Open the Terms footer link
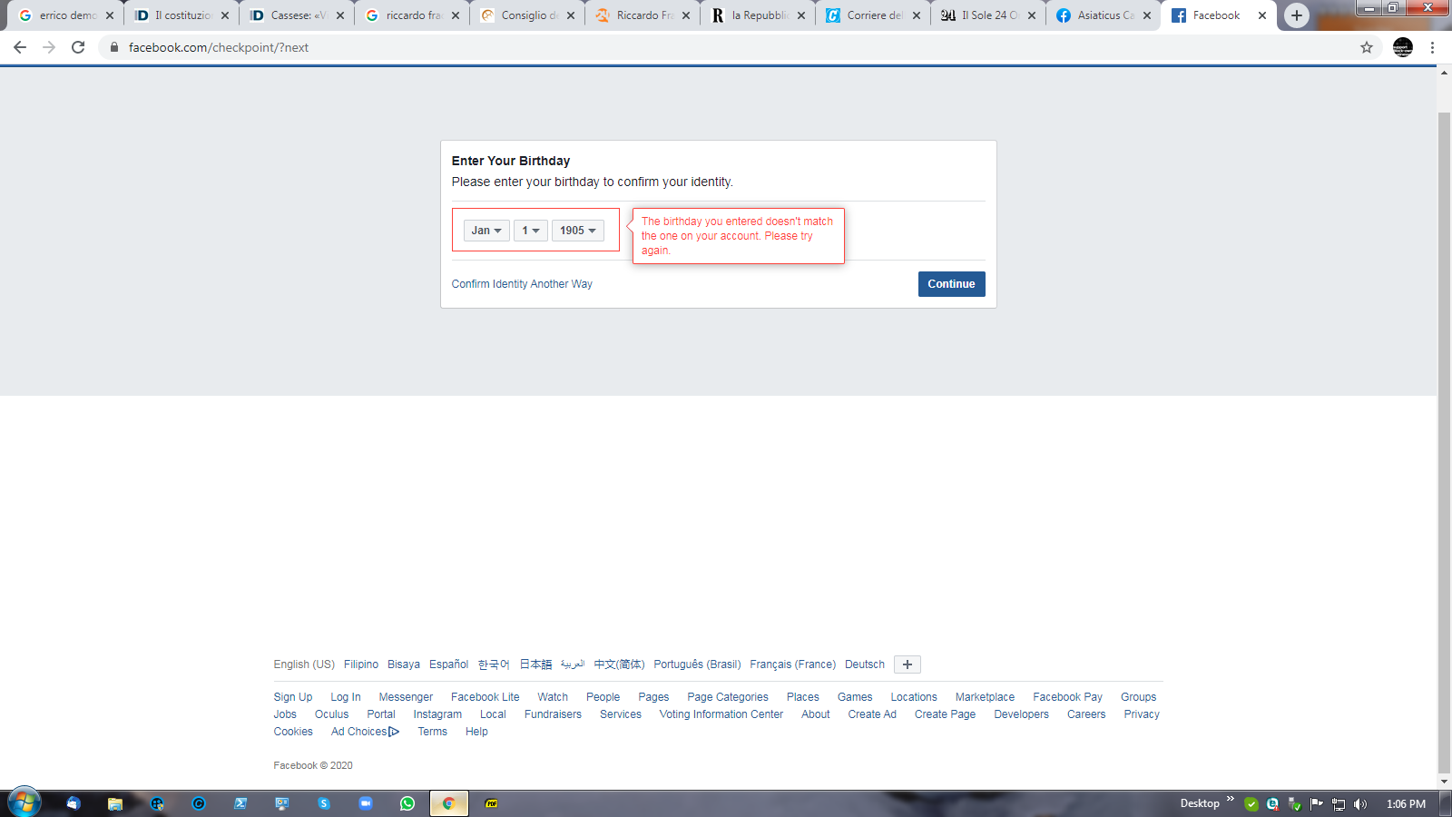 pos(432,732)
